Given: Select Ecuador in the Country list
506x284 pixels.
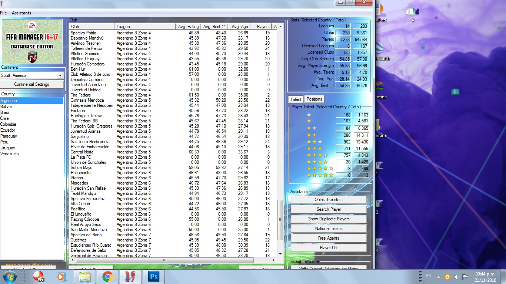Looking at the screenshot, I should pyautogui.click(x=31, y=130).
